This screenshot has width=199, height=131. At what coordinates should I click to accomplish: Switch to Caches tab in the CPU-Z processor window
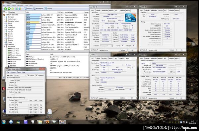(x=98, y=11)
